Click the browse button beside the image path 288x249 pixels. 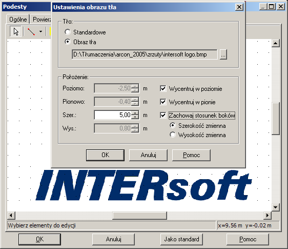[223, 54]
